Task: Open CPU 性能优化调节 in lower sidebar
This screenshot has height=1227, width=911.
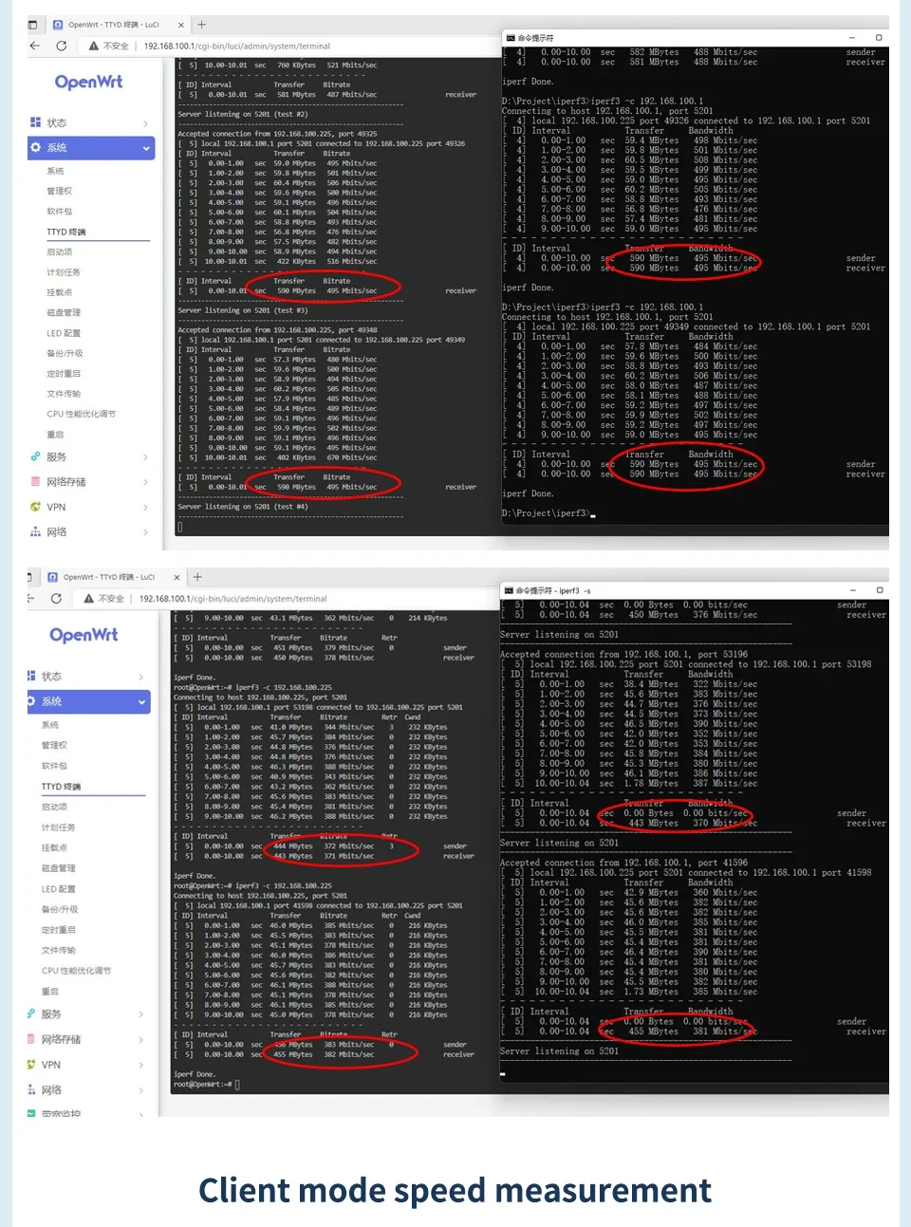Action: (x=76, y=971)
